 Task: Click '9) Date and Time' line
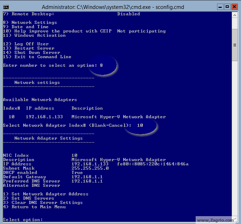tap(26, 27)
